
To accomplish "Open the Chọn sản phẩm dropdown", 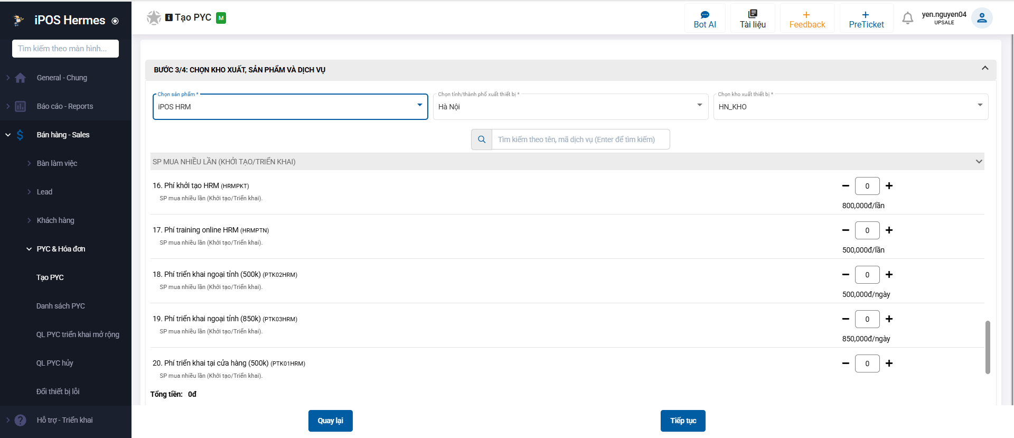I will pos(290,107).
